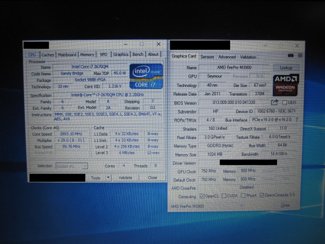Click the Device ID '1002 6760 - 103C 3671'
325x244 pixels.
click(x=276, y=111)
